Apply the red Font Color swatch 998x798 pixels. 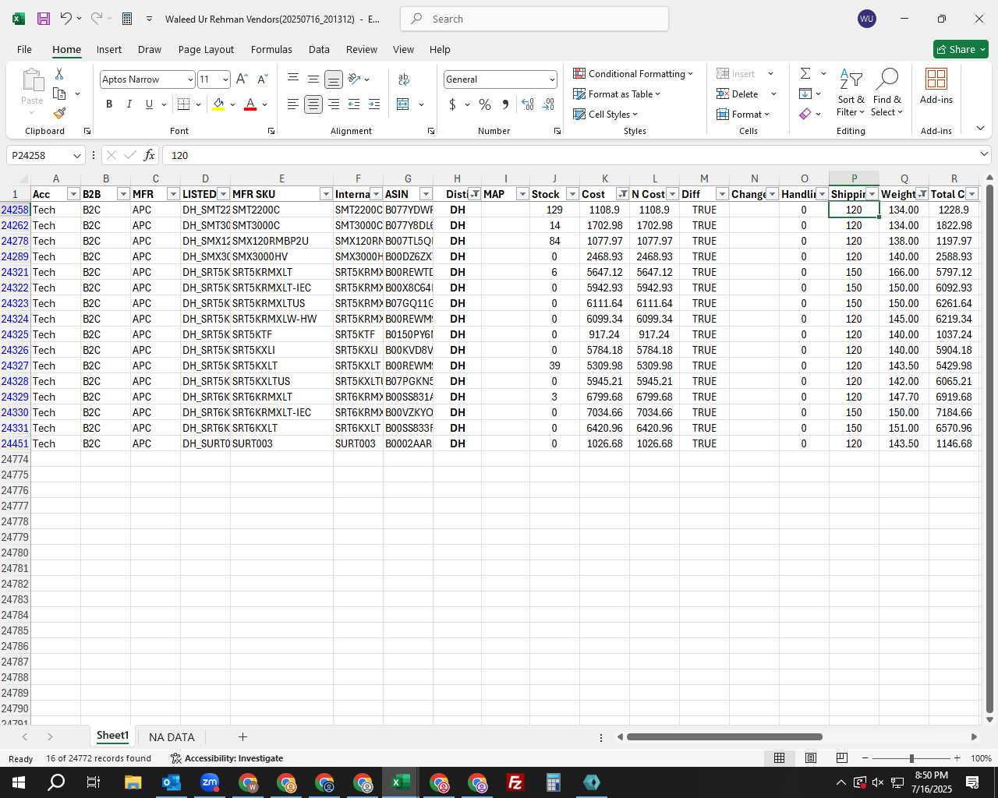(250, 104)
